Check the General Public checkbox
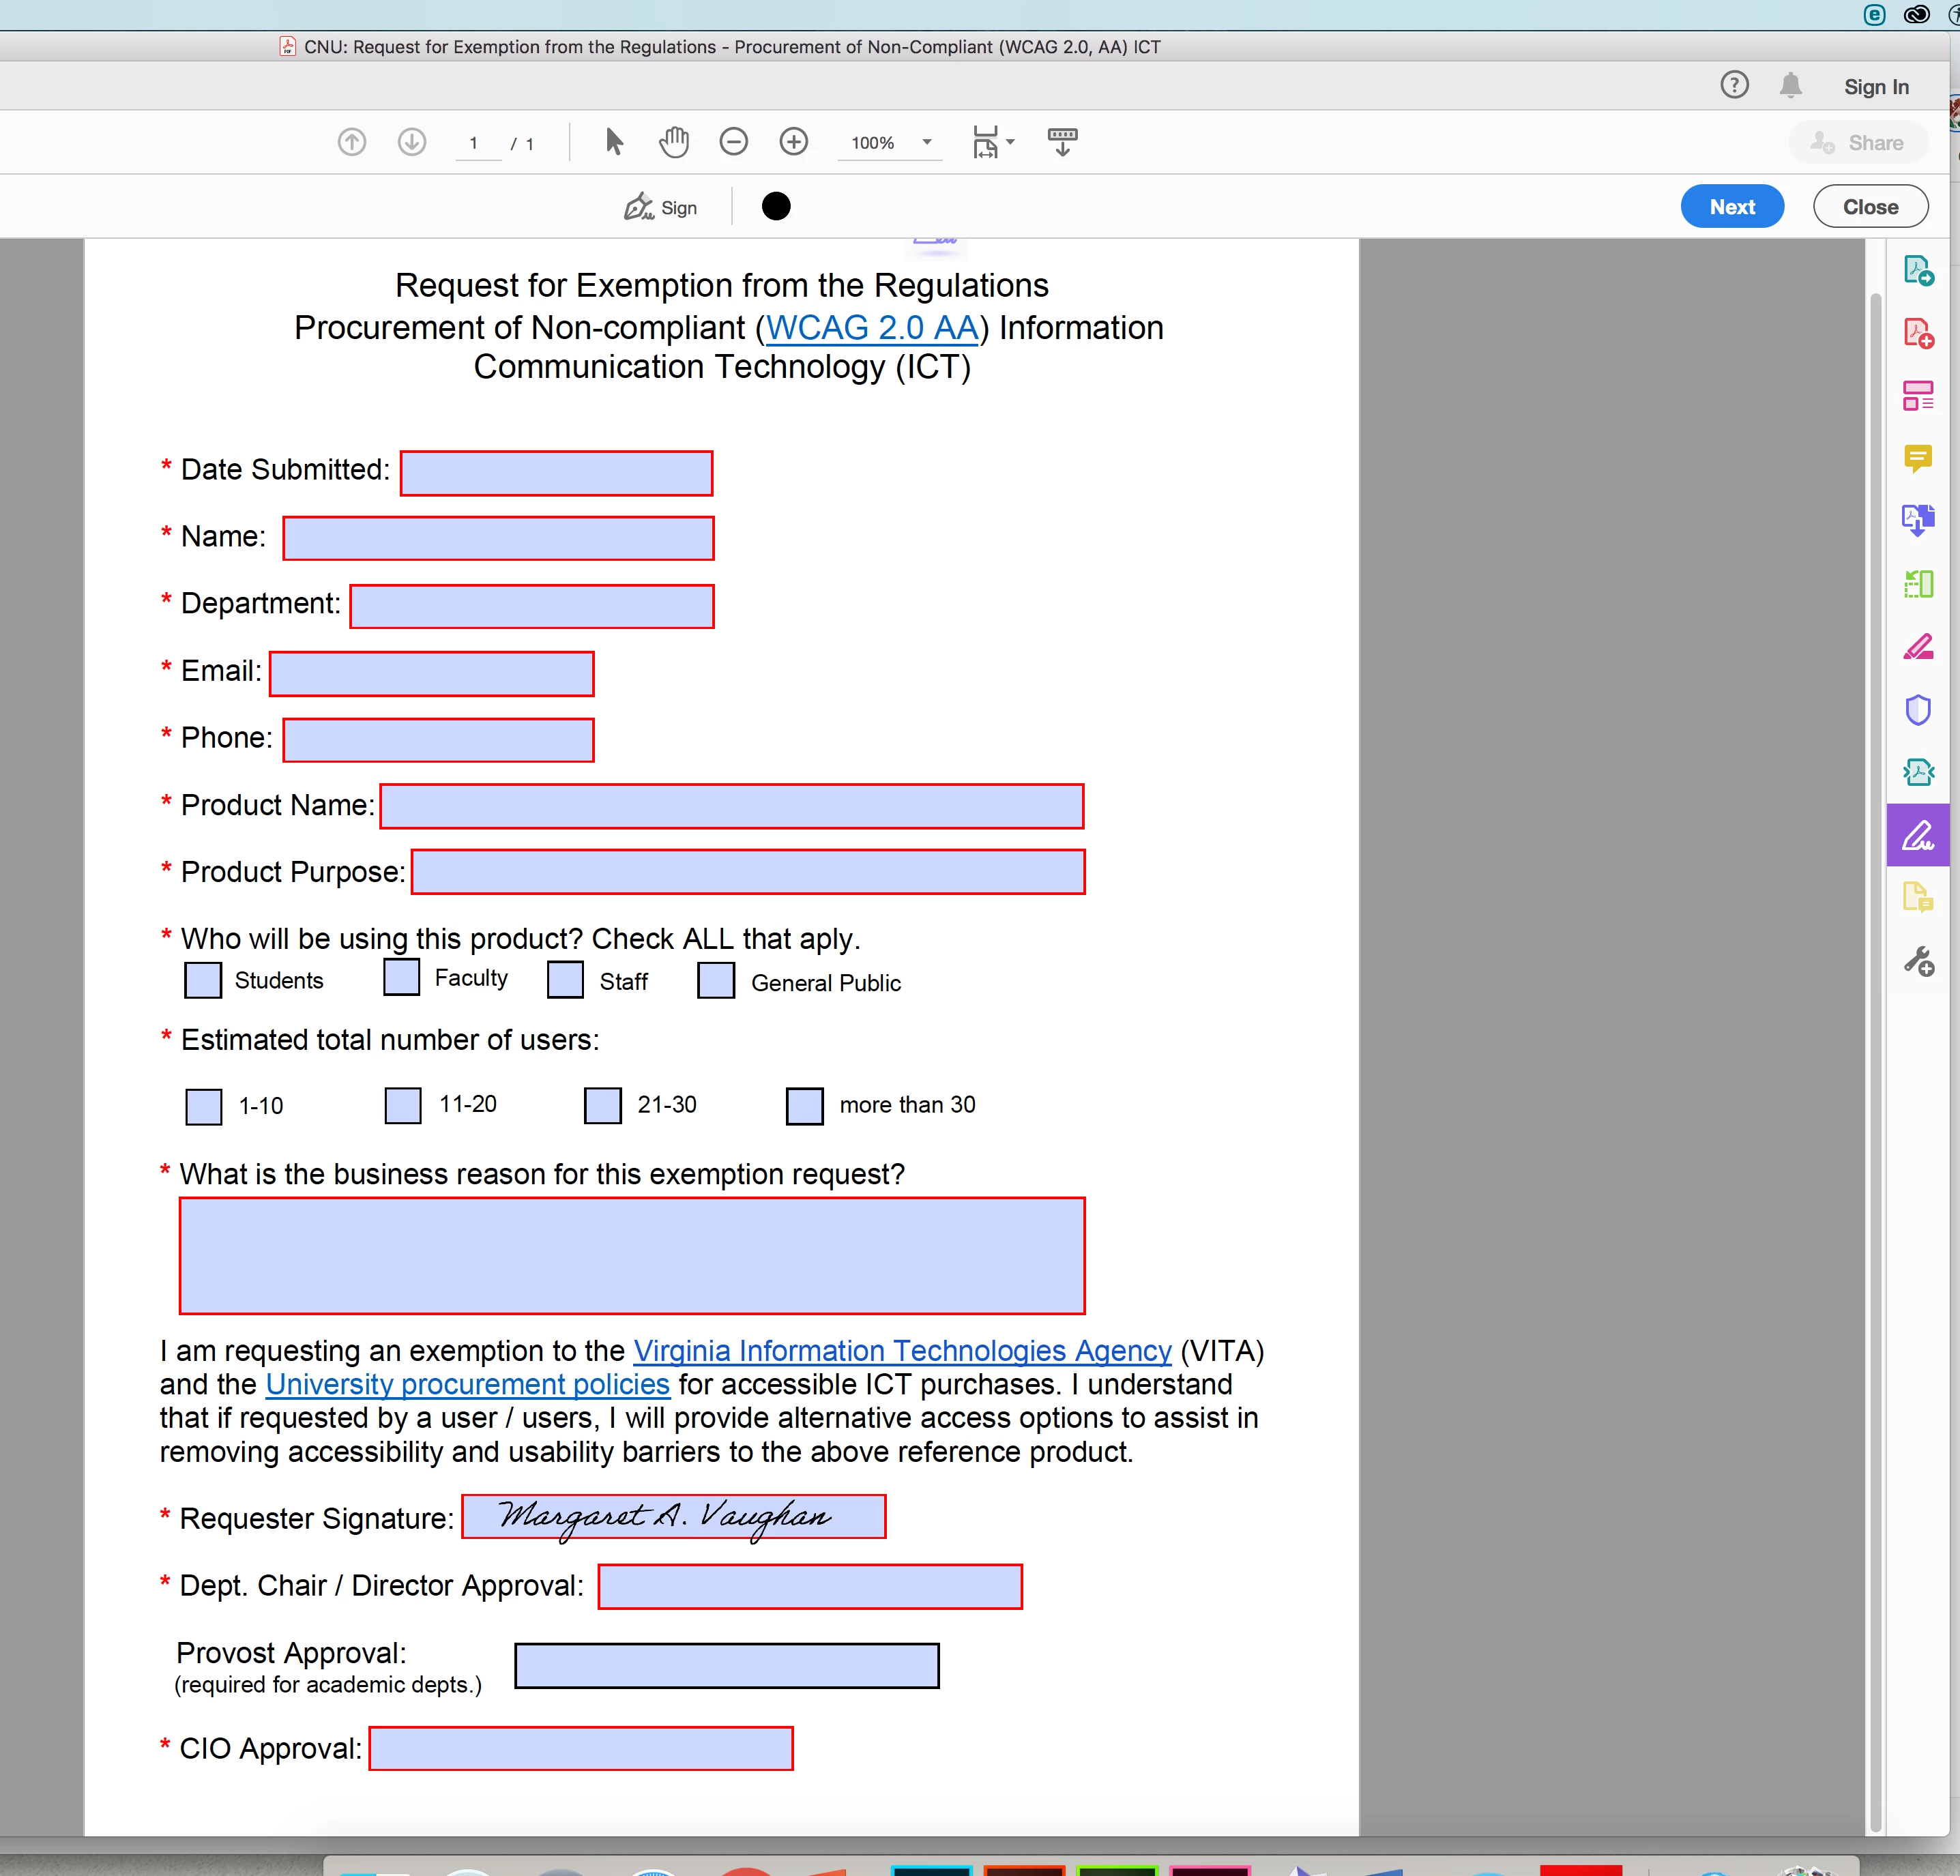This screenshot has width=1960, height=1876. point(716,980)
